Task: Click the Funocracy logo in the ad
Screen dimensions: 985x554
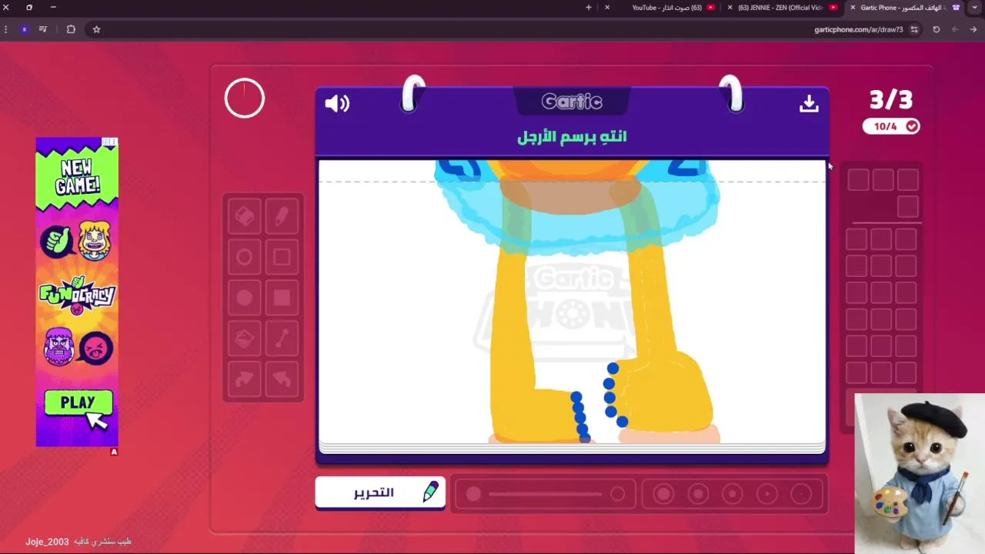Action: coord(77,295)
